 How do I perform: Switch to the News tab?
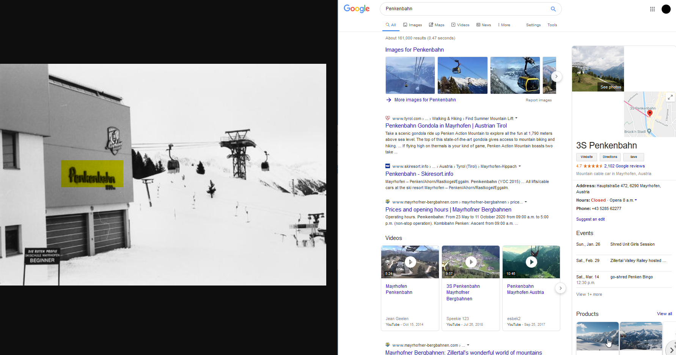pyautogui.click(x=484, y=25)
